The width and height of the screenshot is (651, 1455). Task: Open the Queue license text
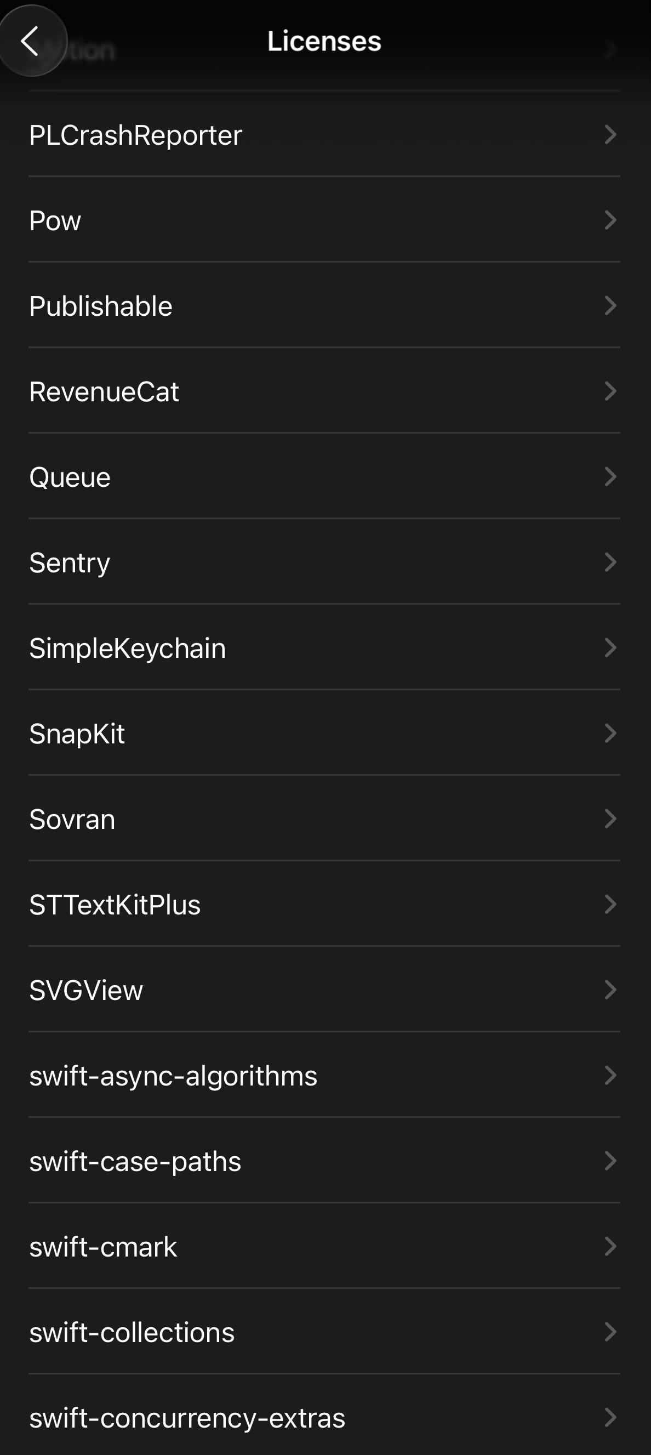click(x=324, y=477)
